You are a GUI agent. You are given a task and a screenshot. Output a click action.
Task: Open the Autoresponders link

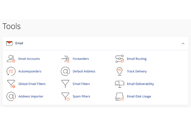(x=30, y=71)
